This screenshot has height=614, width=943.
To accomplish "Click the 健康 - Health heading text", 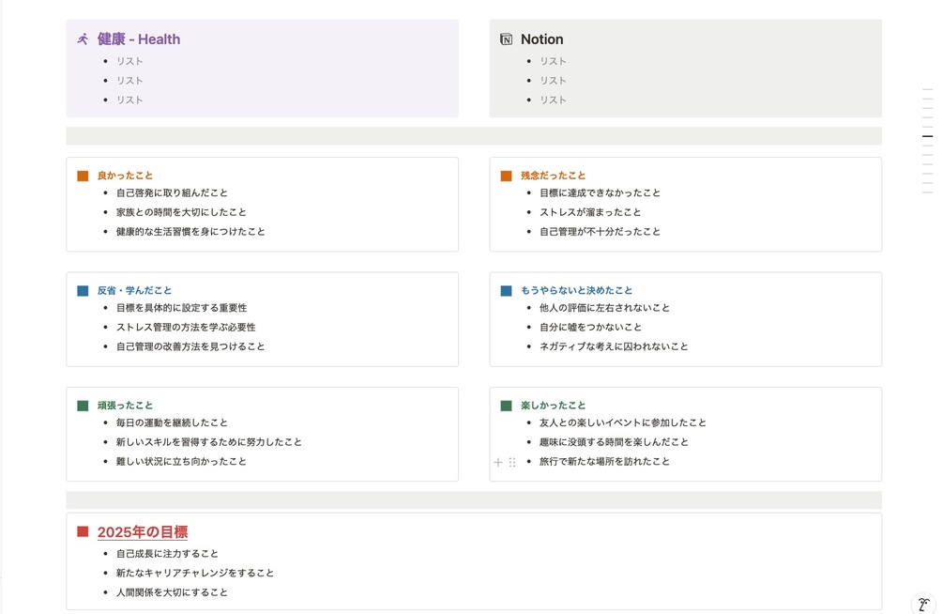I will (x=139, y=39).
